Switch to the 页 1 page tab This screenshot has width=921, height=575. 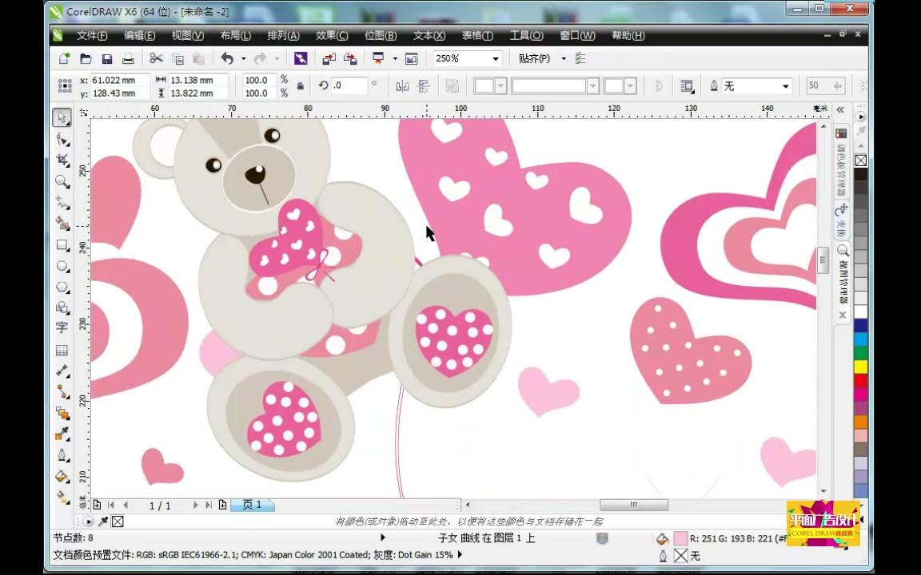[x=253, y=505]
